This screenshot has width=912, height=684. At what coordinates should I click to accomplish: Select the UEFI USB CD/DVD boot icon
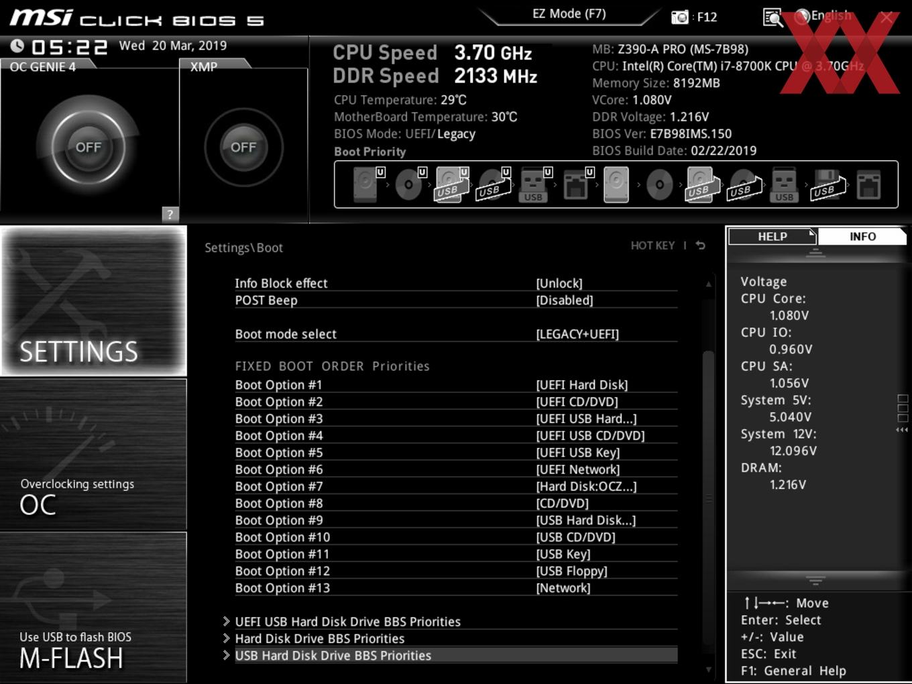494,184
